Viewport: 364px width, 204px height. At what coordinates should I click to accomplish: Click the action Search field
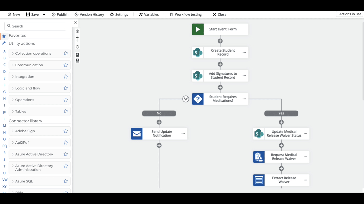point(36,26)
